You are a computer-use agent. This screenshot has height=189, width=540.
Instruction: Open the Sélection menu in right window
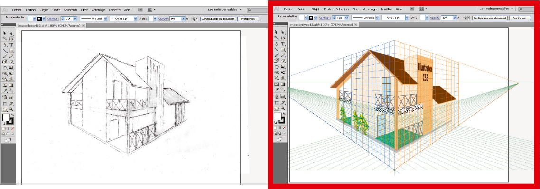tap(342, 9)
